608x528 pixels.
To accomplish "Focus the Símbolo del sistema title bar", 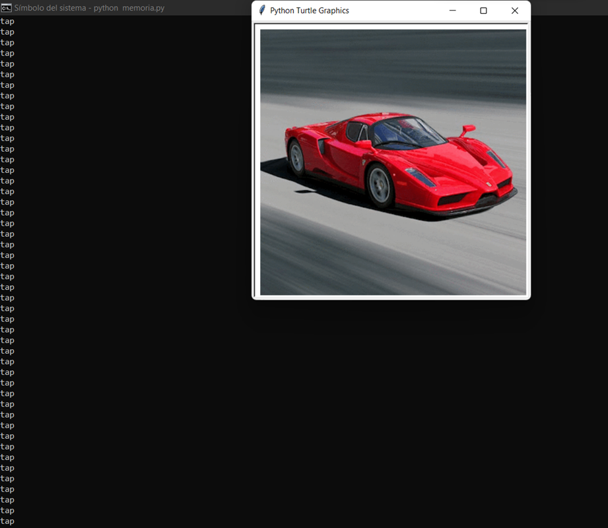I will tap(99, 7).
